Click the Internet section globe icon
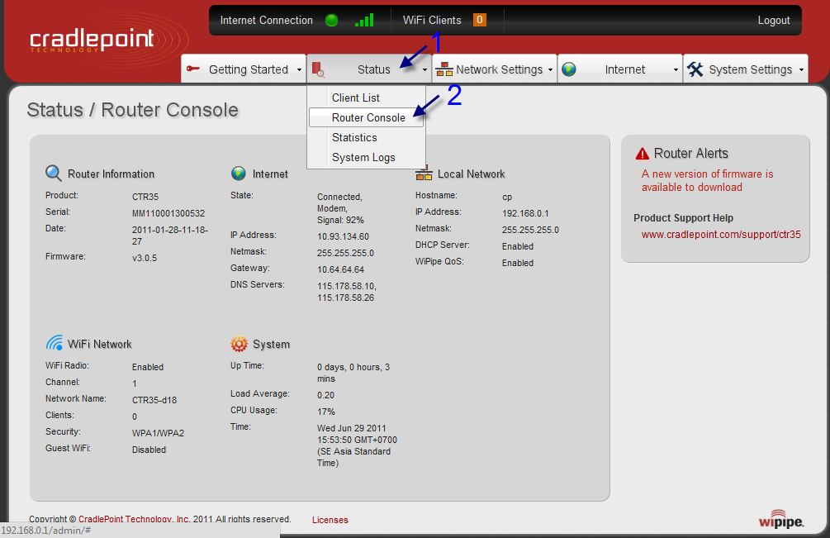The width and height of the screenshot is (830, 538). click(239, 174)
